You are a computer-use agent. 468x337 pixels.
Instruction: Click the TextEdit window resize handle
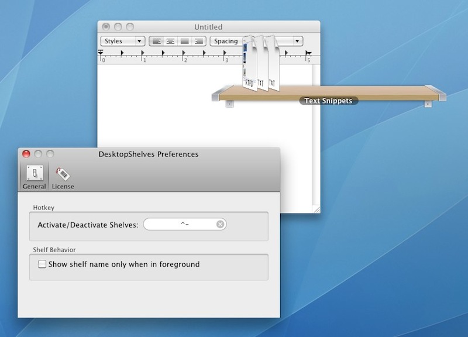316,208
